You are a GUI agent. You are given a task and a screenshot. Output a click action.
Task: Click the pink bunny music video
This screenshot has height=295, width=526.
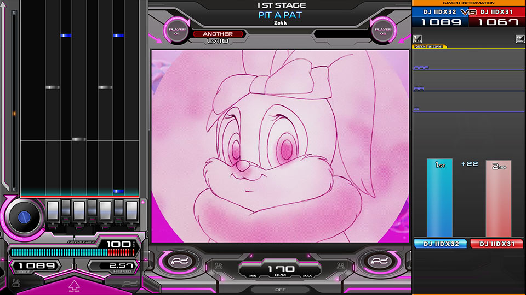pyautogui.click(x=280, y=146)
